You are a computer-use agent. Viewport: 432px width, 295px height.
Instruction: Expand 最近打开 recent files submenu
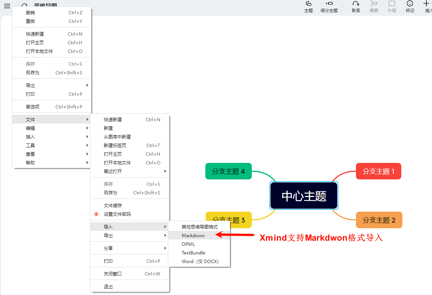point(130,172)
